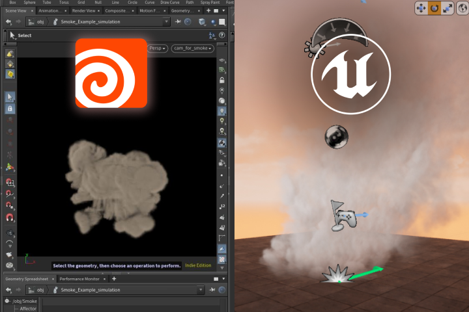
Task: Maximize the bottom pane square icon
Action: pos(216,279)
